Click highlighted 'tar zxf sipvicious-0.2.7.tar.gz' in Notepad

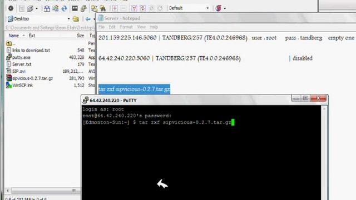coord(134,89)
